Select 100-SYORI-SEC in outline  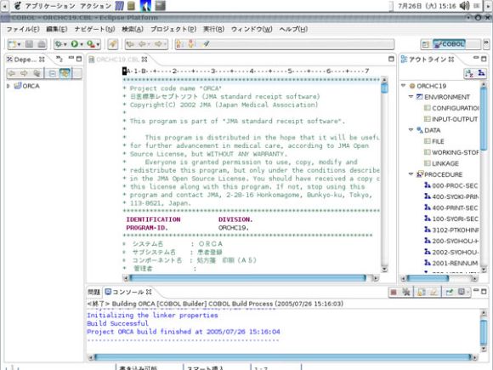[451, 219]
